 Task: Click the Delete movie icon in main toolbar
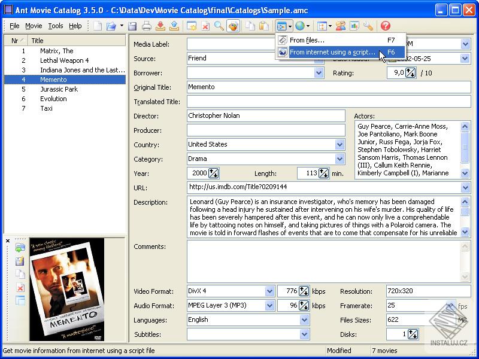point(205,26)
